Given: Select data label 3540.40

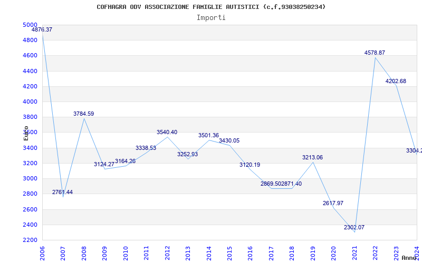Looking at the screenshot, I should point(167,133).
